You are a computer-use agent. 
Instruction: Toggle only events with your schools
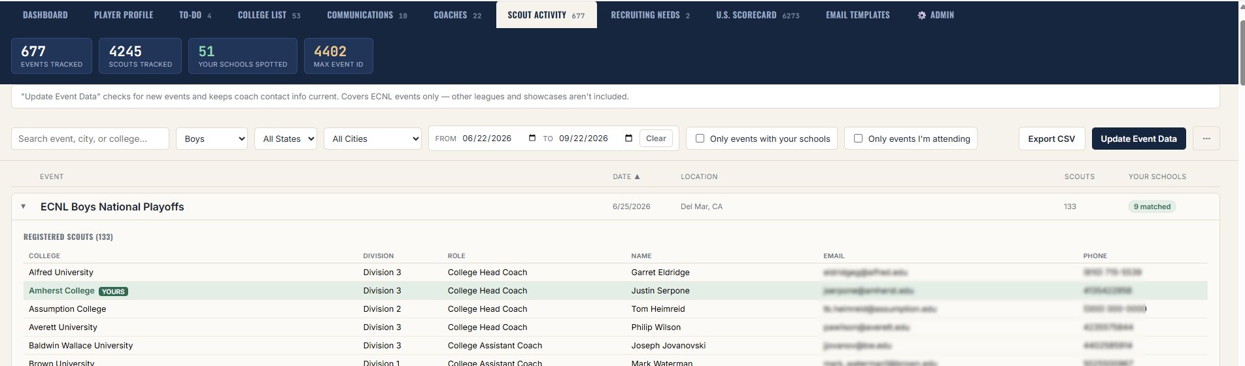[x=700, y=139]
